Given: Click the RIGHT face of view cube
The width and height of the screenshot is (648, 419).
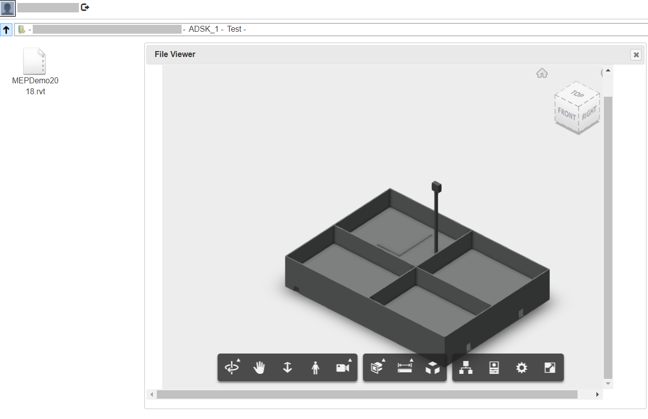Looking at the screenshot, I should pos(589,113).
